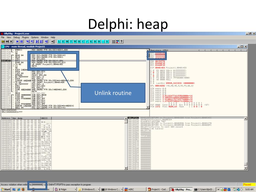256x192 pixels.
Task: Click the Step over toolbar icon
Action: (32, 41)
